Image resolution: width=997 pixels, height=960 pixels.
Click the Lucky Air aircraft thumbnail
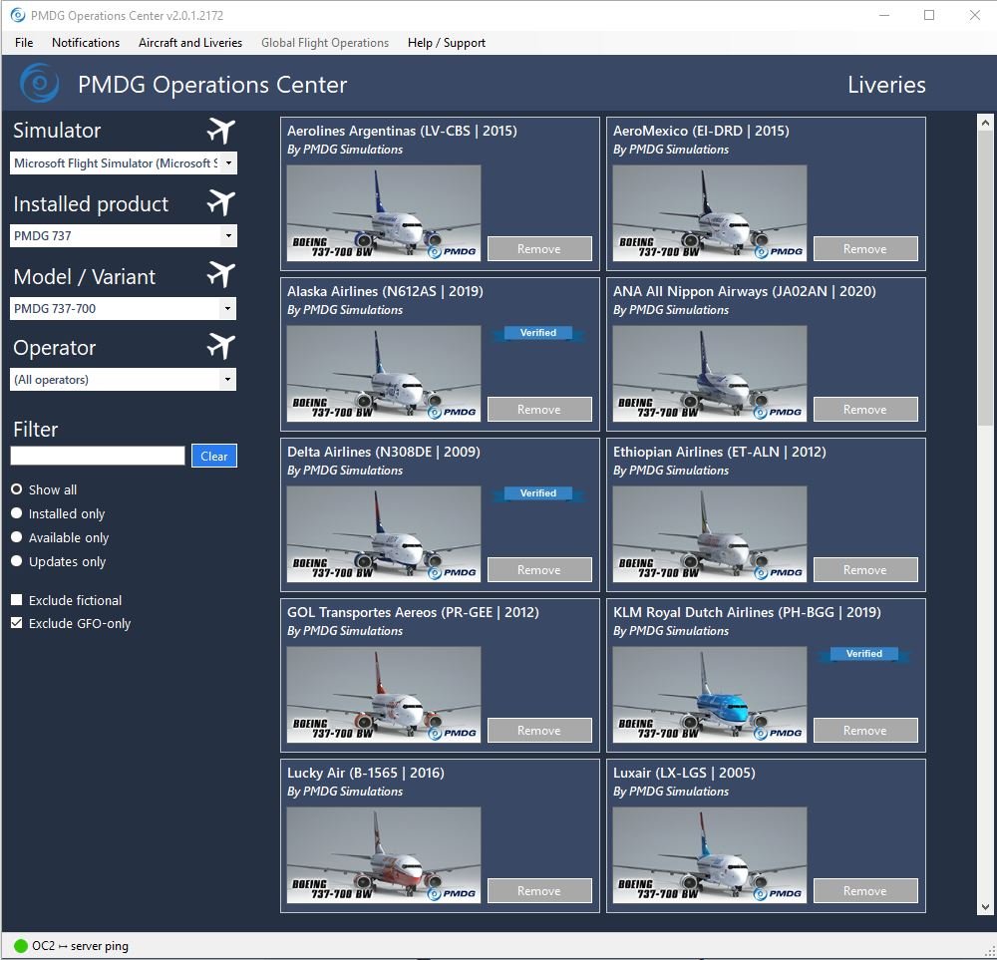click(x=384, y=855)
